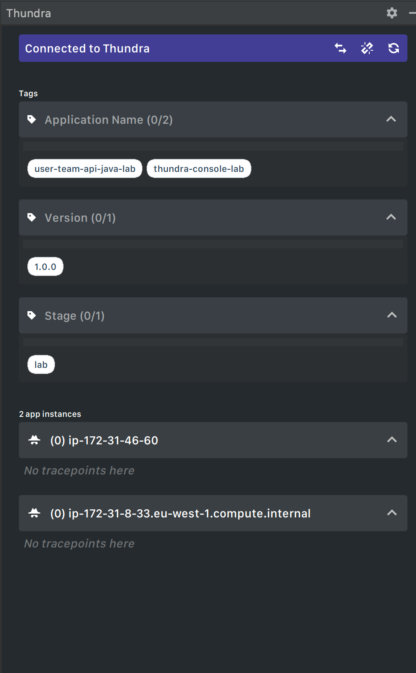416x673 pixels.
Task: Collapse the ip-172-31-46-60 instance chevron
Action: pos(392,440)
